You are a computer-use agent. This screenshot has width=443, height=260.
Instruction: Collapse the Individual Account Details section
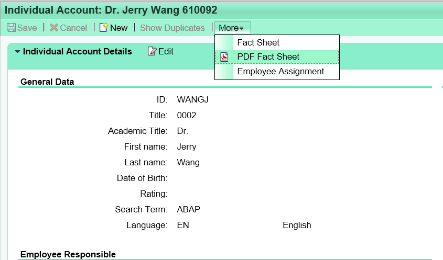coord(17,52)
